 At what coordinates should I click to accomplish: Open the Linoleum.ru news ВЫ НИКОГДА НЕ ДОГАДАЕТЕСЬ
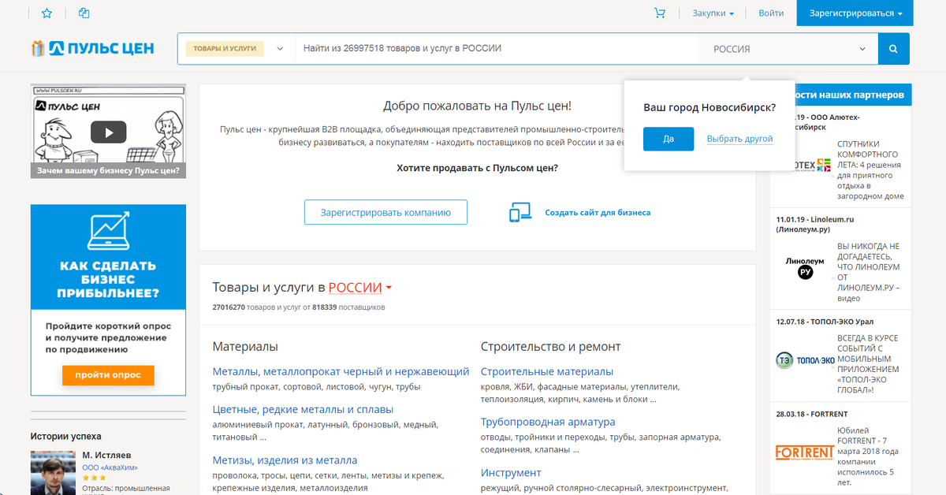click(x=869, y=272)
